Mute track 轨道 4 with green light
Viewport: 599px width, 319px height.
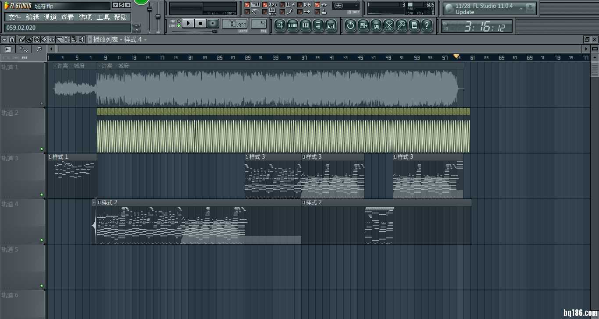[x=42, y=240]
